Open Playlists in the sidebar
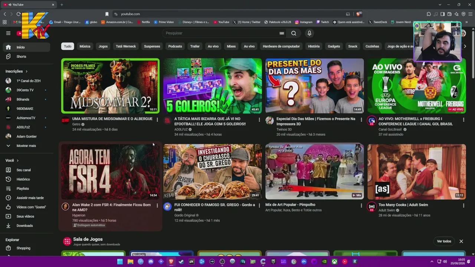 26,188
